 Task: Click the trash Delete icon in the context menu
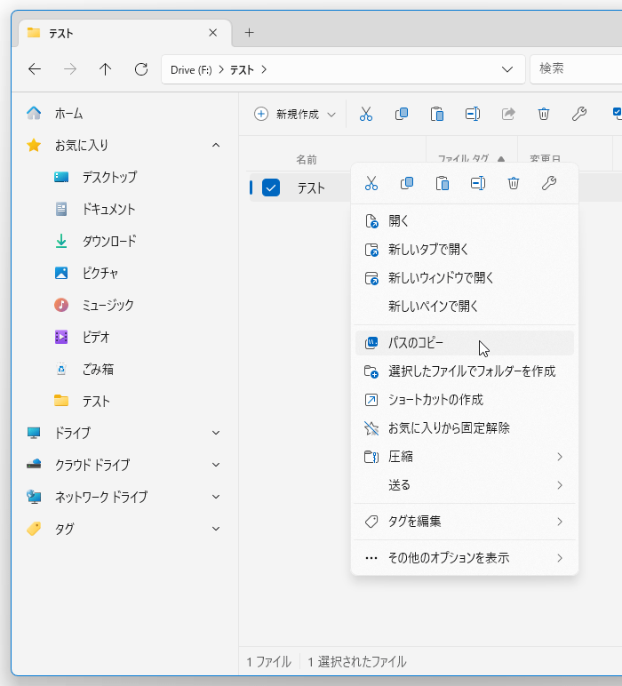pyautogui.click(x=514, y=183)
